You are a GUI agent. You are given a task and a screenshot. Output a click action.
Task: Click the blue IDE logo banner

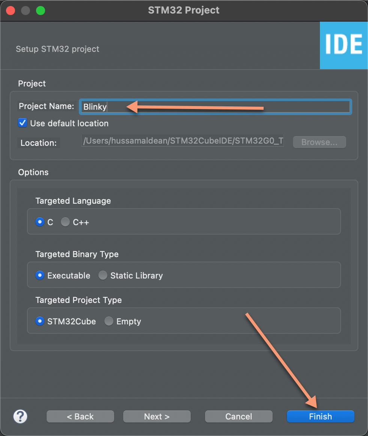coord(344,45)
